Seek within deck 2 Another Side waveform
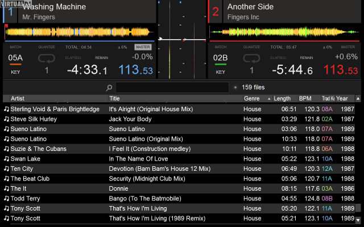The image size is (364, 227). pos(285,32)
